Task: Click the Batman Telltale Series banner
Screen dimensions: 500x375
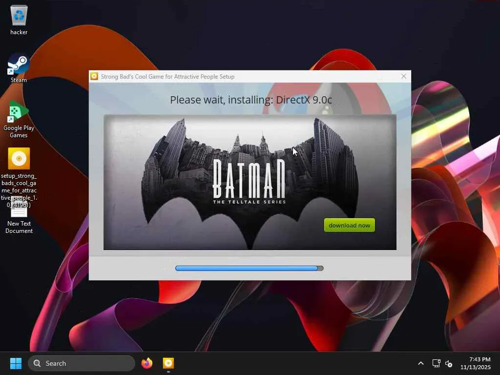Action: [x=250, y=182]
